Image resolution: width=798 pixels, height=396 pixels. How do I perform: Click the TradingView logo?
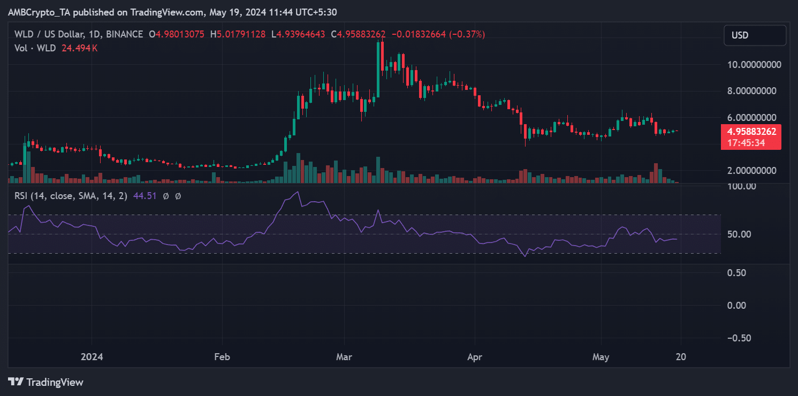coord(46,382)
